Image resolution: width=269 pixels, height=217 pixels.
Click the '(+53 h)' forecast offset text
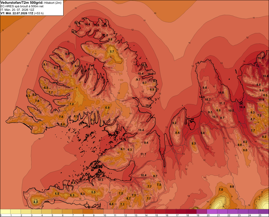[39, 13]
